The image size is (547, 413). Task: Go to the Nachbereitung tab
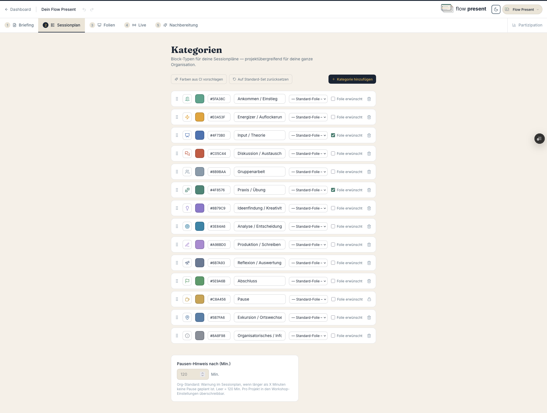177,25
